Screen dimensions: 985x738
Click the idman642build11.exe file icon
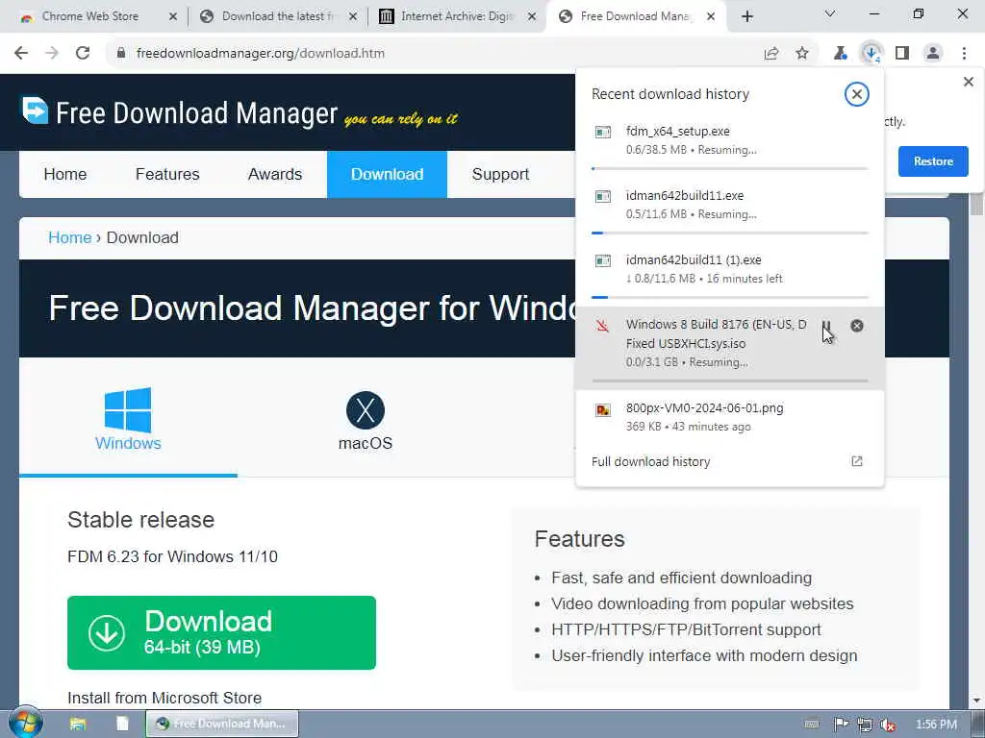pyautogui.click(x=603, y=196)
